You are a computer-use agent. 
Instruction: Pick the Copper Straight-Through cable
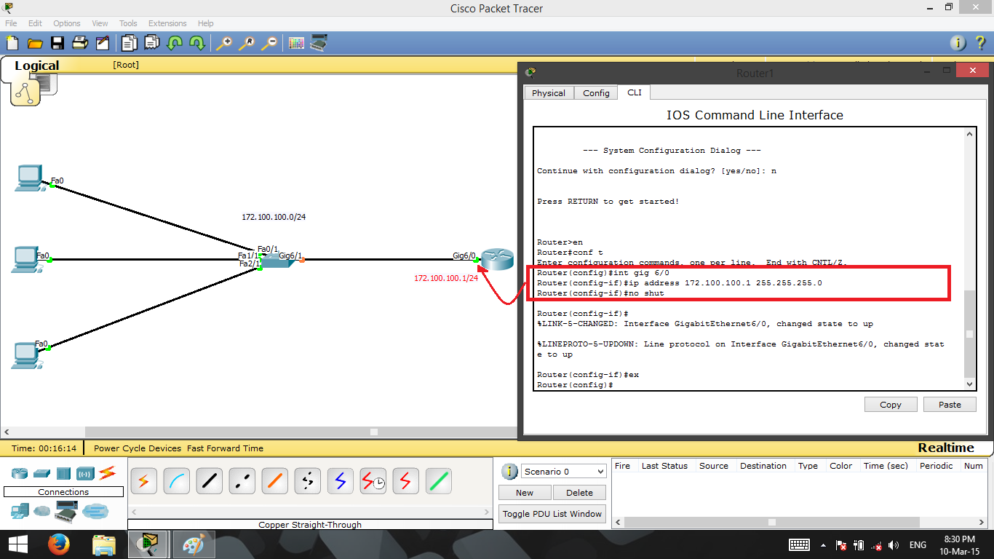coord(209,481)
